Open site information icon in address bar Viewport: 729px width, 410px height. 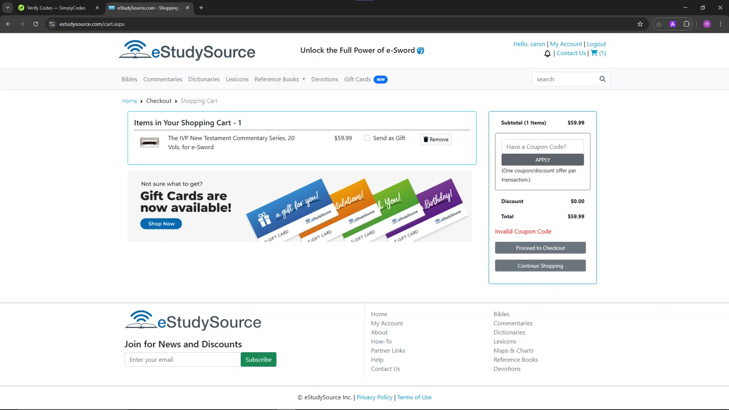coord(52,24)
